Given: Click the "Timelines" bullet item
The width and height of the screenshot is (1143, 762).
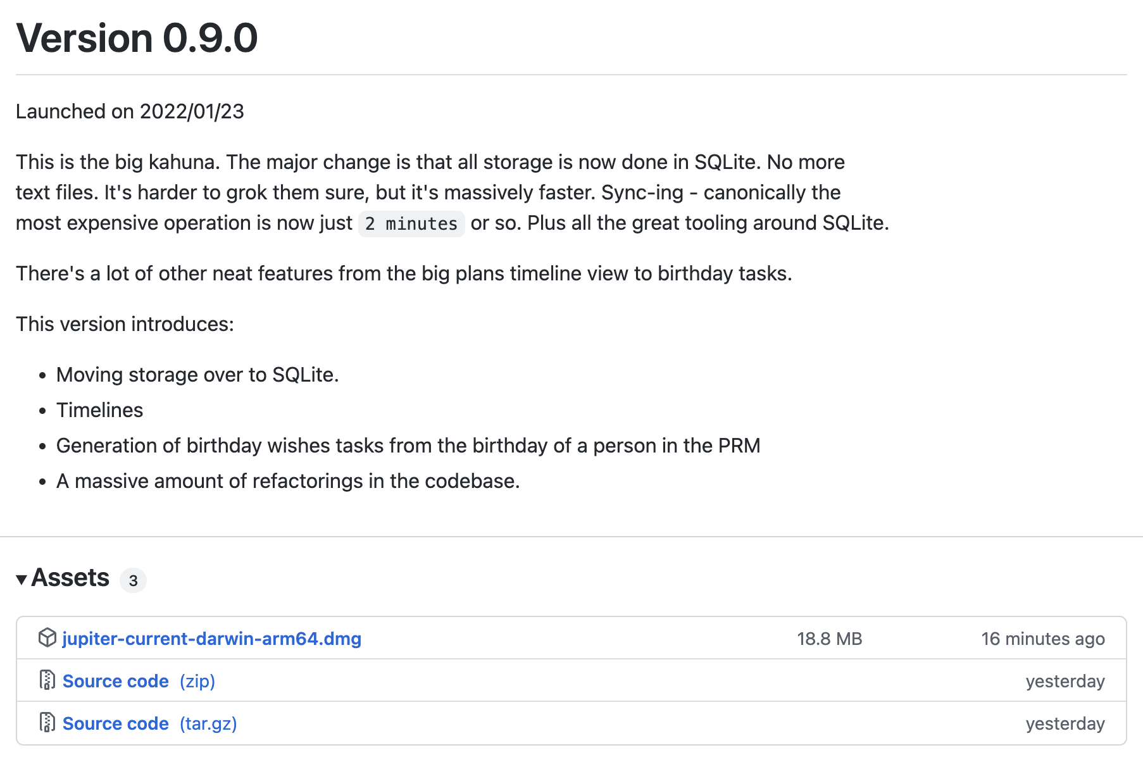Looking at the screenshot, I should click(100, 410).
